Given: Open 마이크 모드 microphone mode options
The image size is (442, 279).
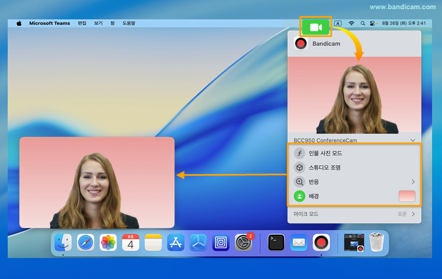Looking at the screenshot, I should tap(354, 214).
